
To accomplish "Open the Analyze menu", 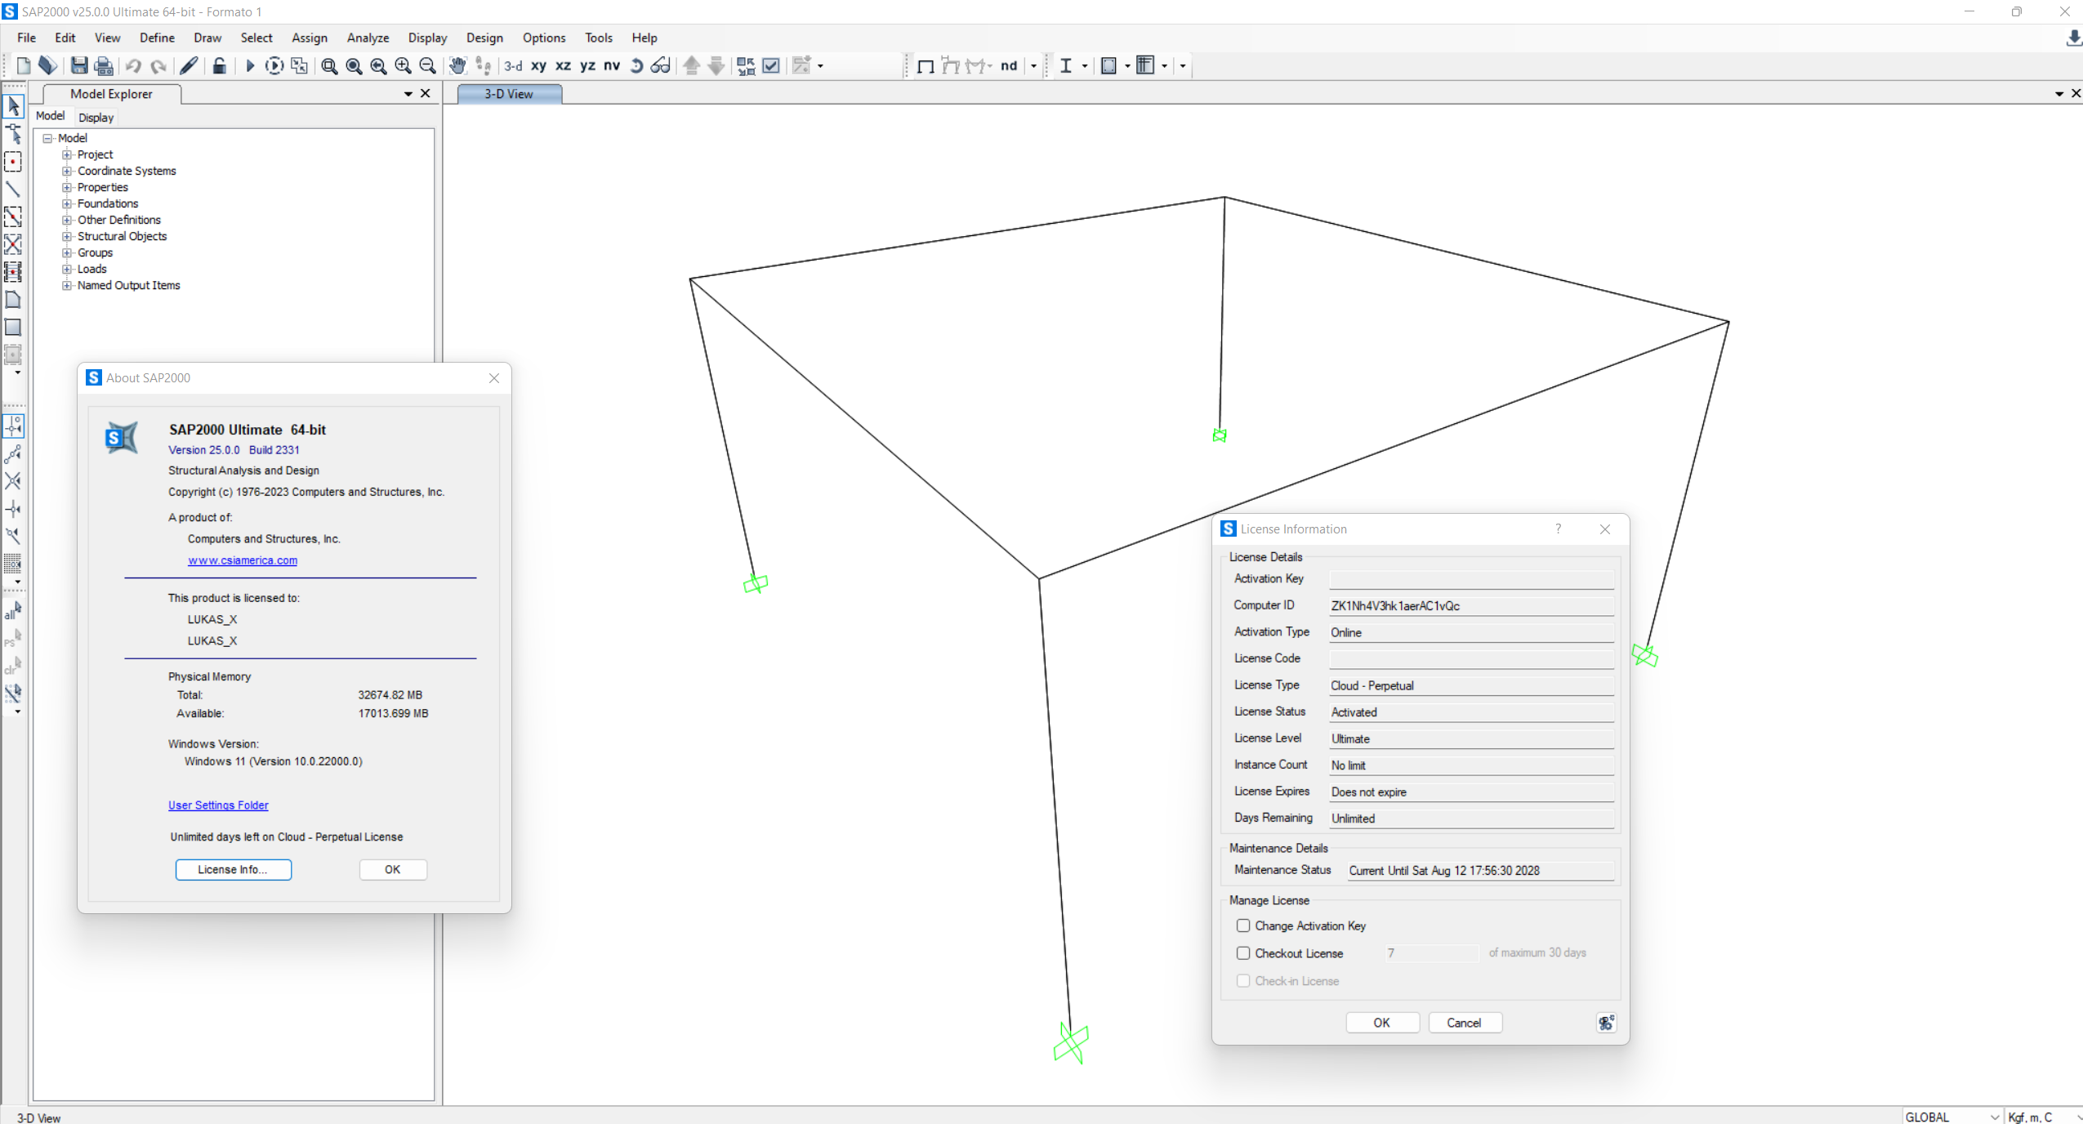I will point(368,38).
